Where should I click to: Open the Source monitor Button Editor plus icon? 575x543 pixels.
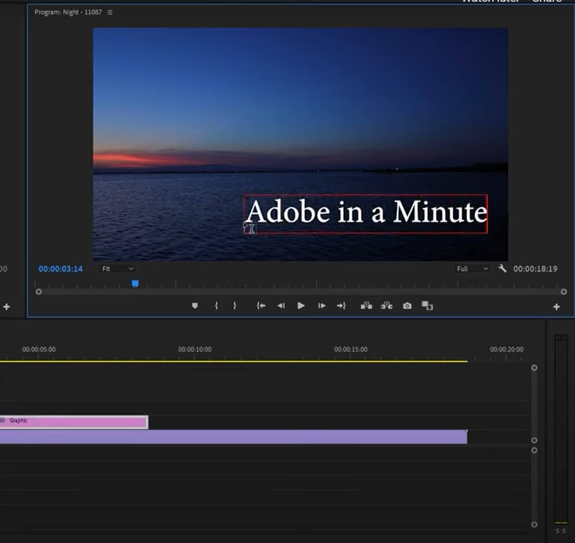click(6, 307)
